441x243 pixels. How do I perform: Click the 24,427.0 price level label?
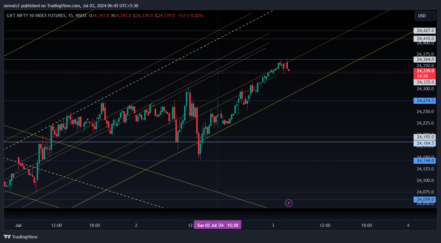(x=425, y=31)
